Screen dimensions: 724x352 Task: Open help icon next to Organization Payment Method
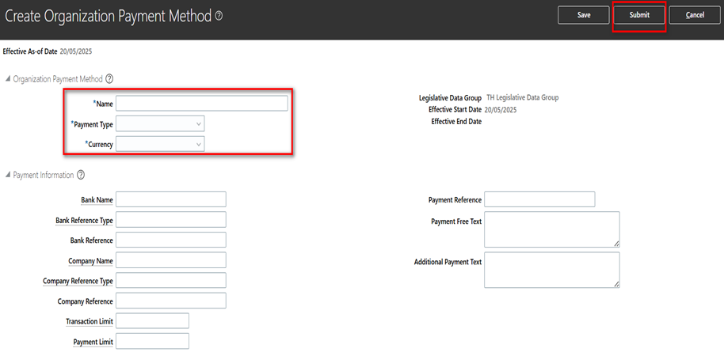(109, 78)
